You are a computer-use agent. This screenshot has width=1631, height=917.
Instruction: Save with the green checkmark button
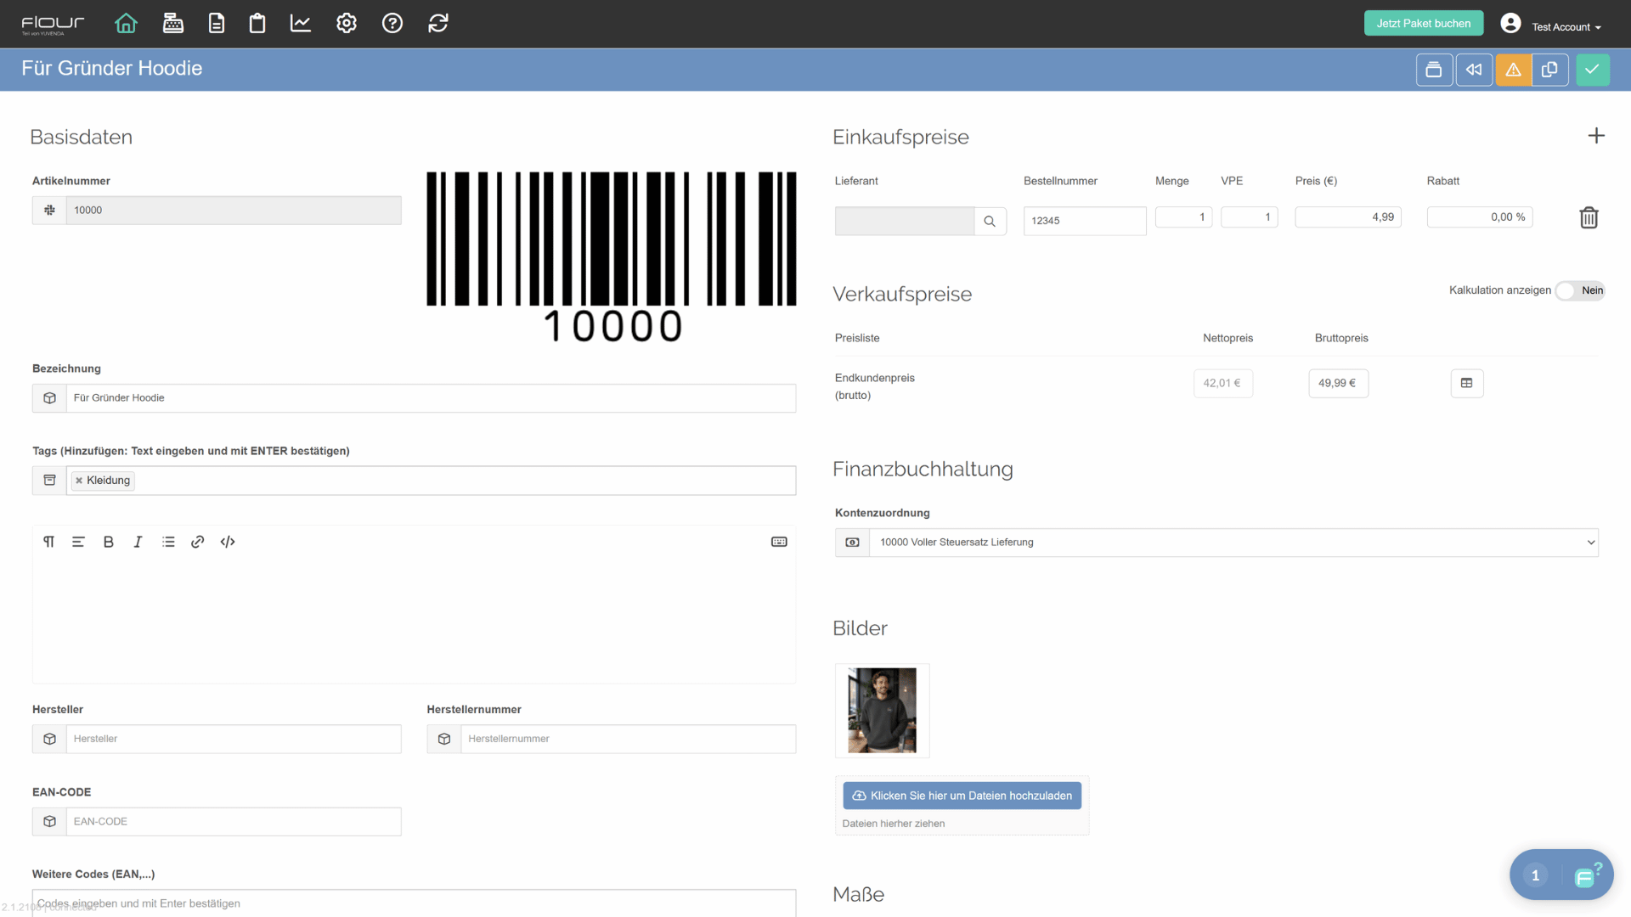[1593, 70]
